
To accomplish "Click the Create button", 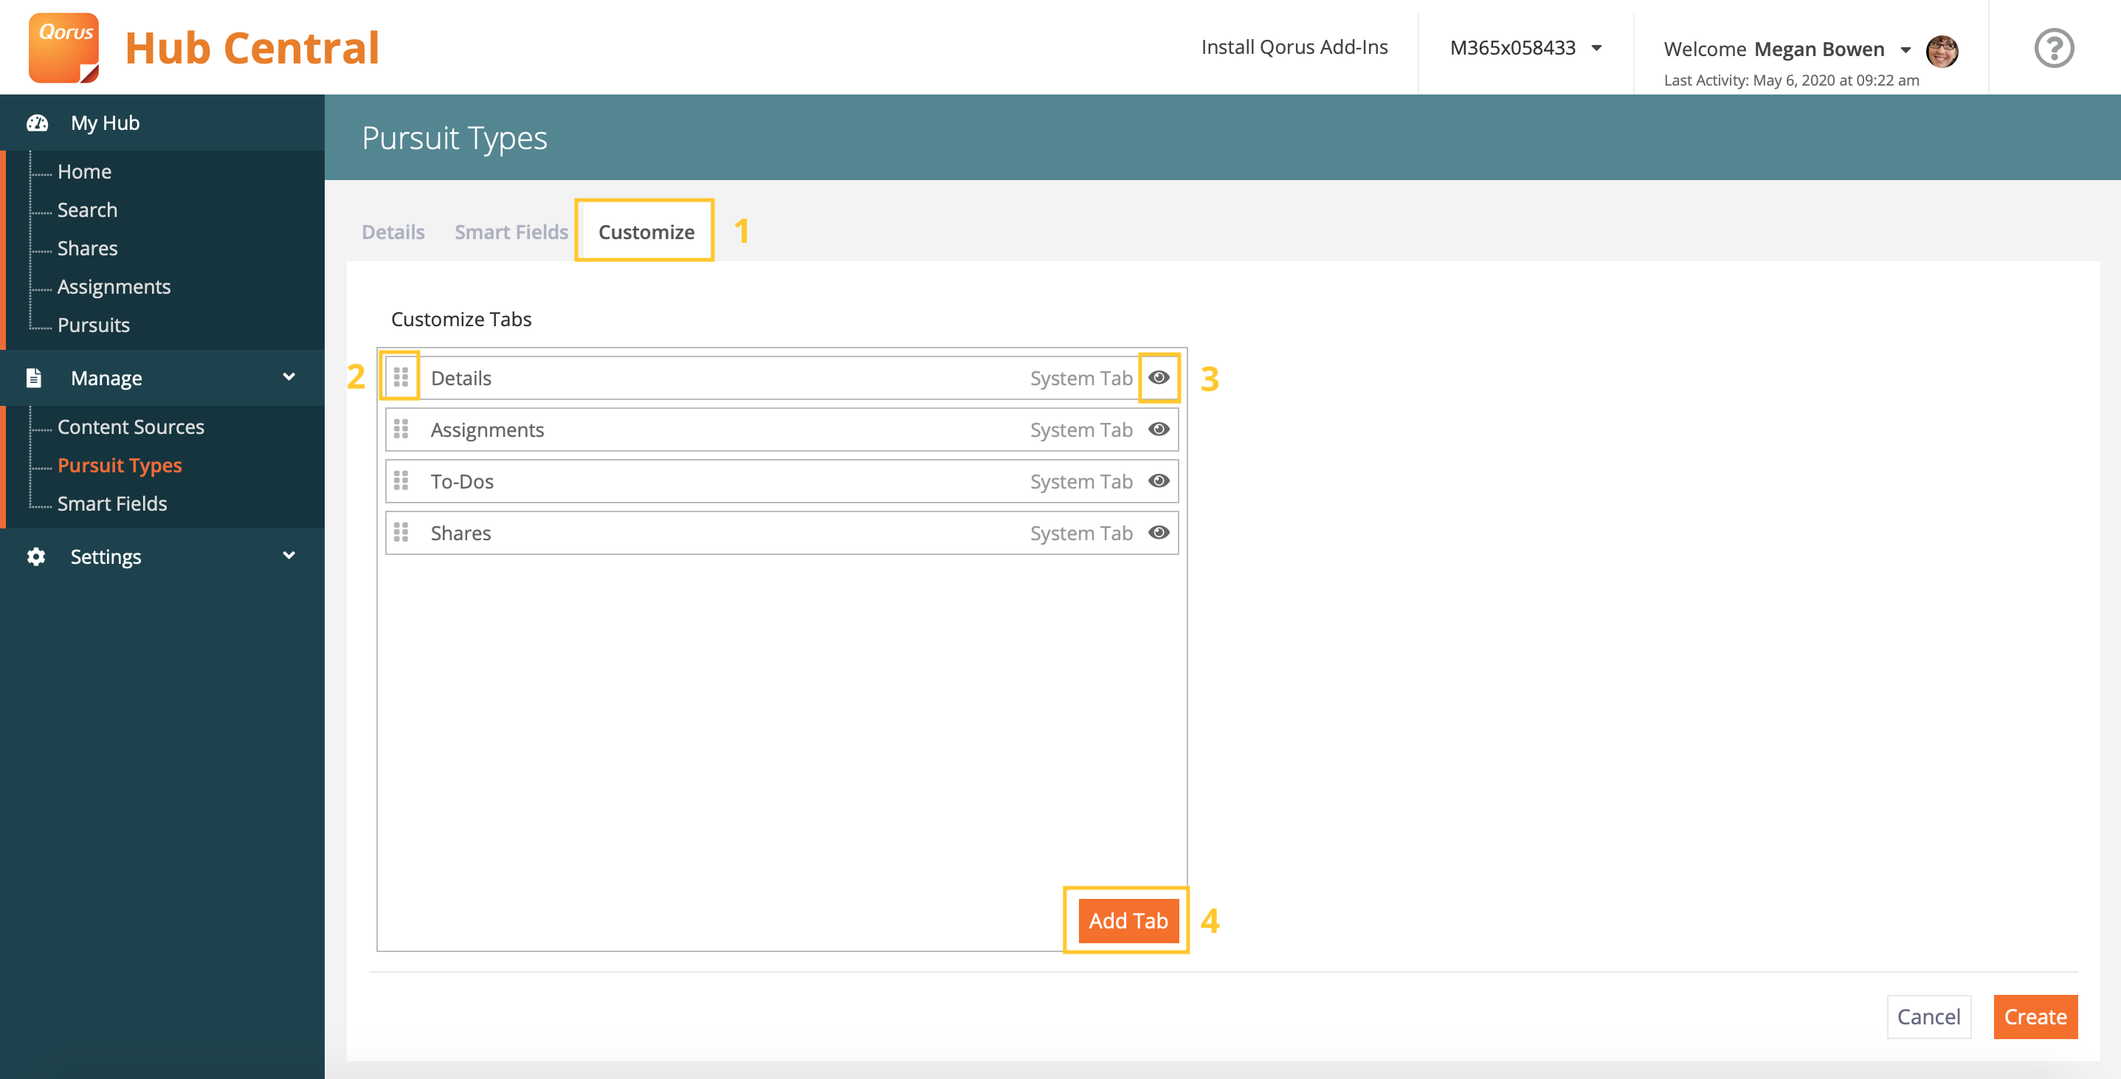I will point(2035,1016).
